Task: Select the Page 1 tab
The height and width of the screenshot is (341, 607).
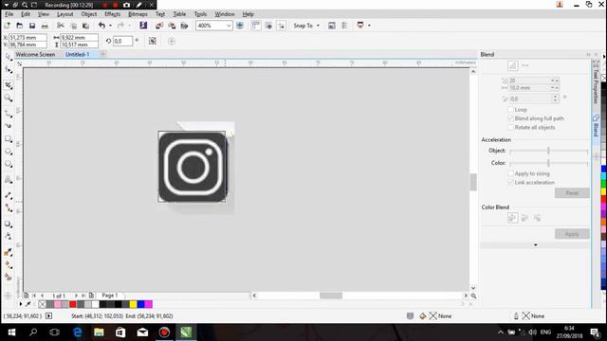Action: [x=110, y=296]
